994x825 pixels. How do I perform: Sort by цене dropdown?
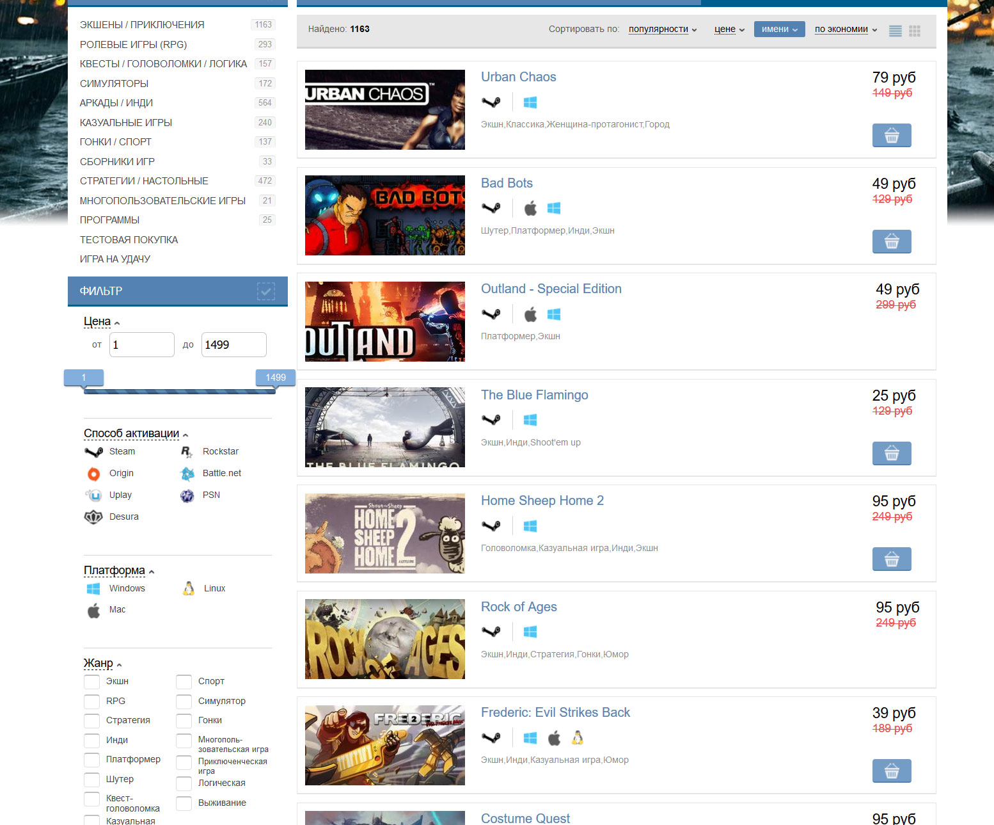click(729, 29)
